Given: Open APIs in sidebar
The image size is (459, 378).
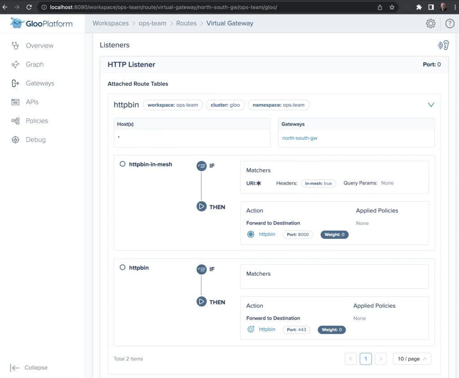Looking at the screenshot, I should click(32, 102).
